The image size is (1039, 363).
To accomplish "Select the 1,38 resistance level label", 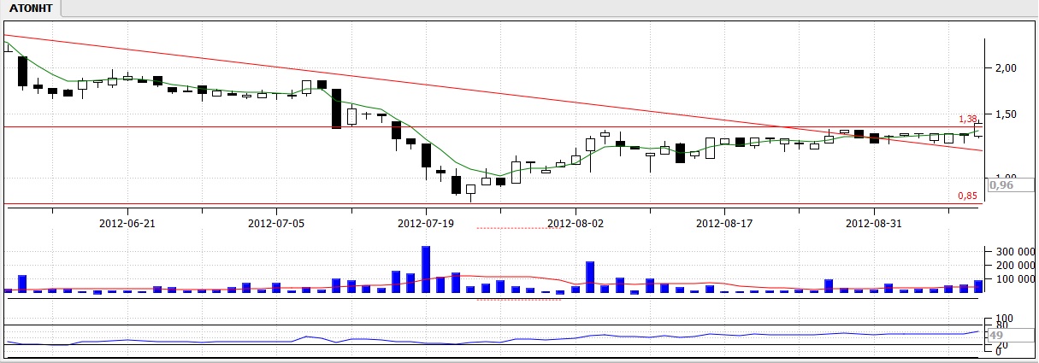I will tap(967, 119).
